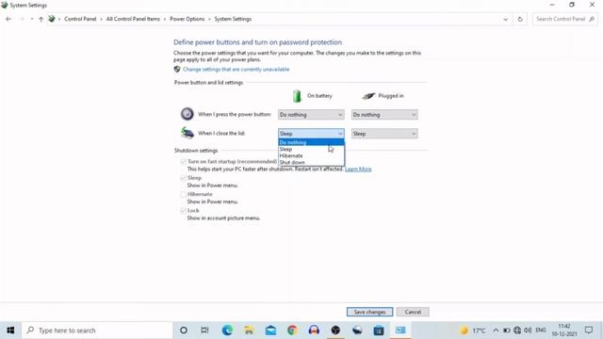Image resolution: width=603 pixels, height=339 pixels.
Task: Open File Explorer from taskbar
Action: pos(249,331)
